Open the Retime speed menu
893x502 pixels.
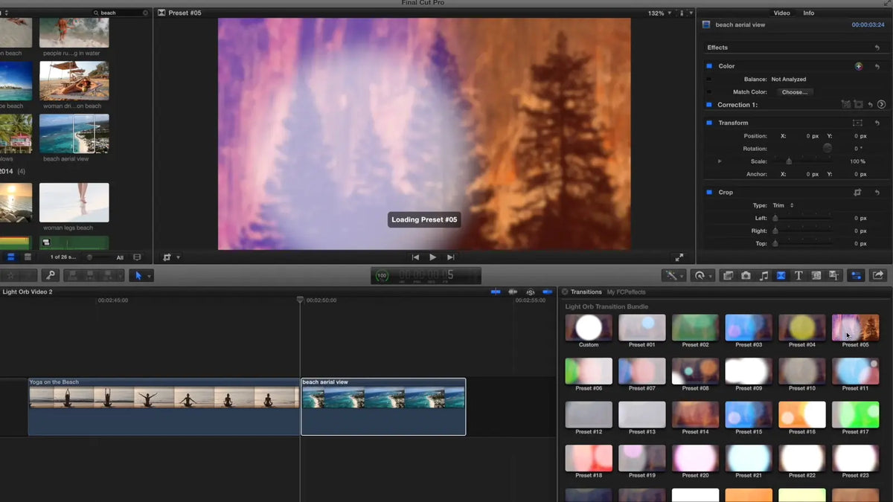[702, 275]
